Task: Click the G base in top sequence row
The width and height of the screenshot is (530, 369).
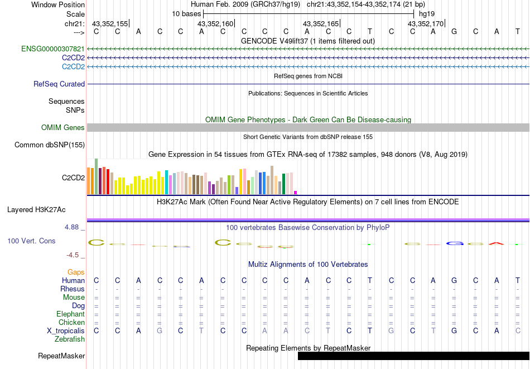Action: click(454, 32)
